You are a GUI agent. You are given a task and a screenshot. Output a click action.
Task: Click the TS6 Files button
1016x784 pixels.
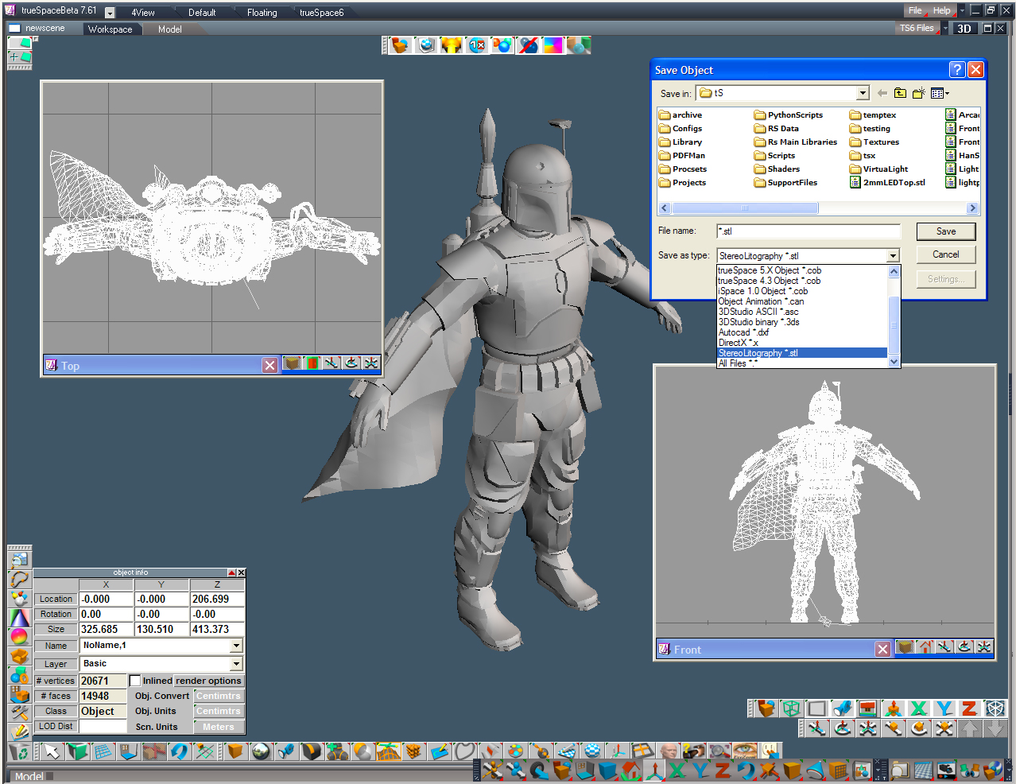pyautogui.click(x=917, y=29)
